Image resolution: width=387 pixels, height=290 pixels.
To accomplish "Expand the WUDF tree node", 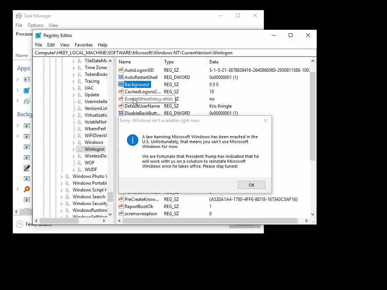I will click(x=74, y=170).
